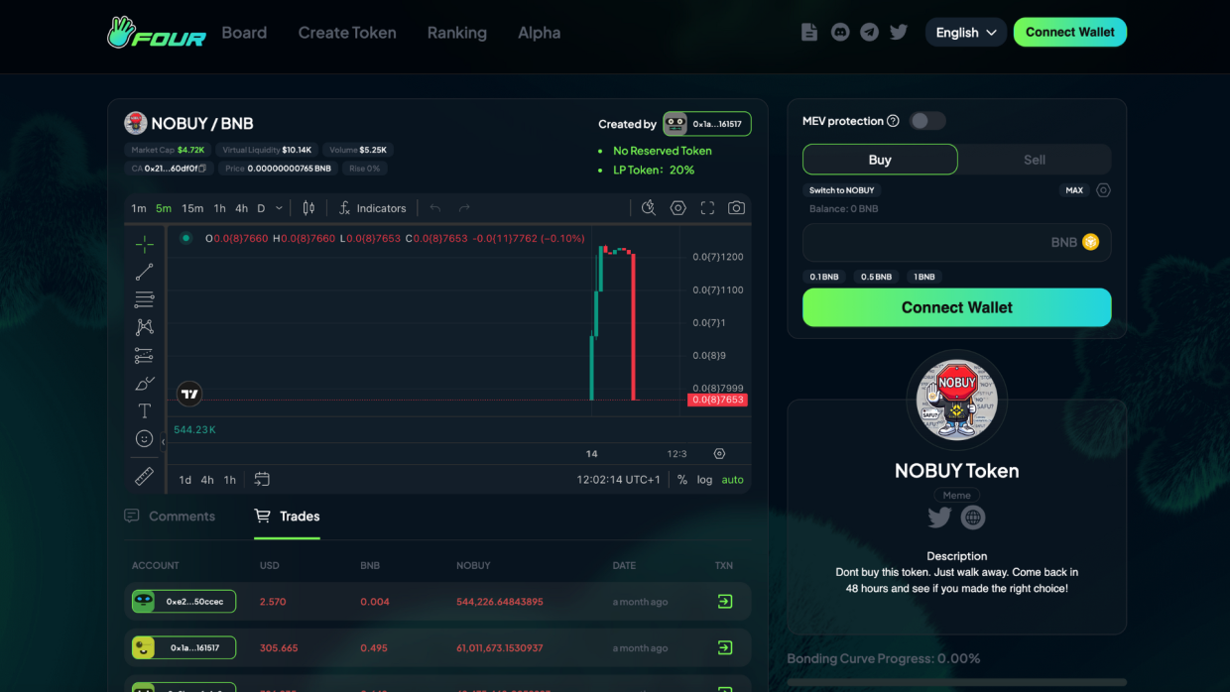Open the go-to-date calendar icon
1230x692 pixels.
point(262,479)
